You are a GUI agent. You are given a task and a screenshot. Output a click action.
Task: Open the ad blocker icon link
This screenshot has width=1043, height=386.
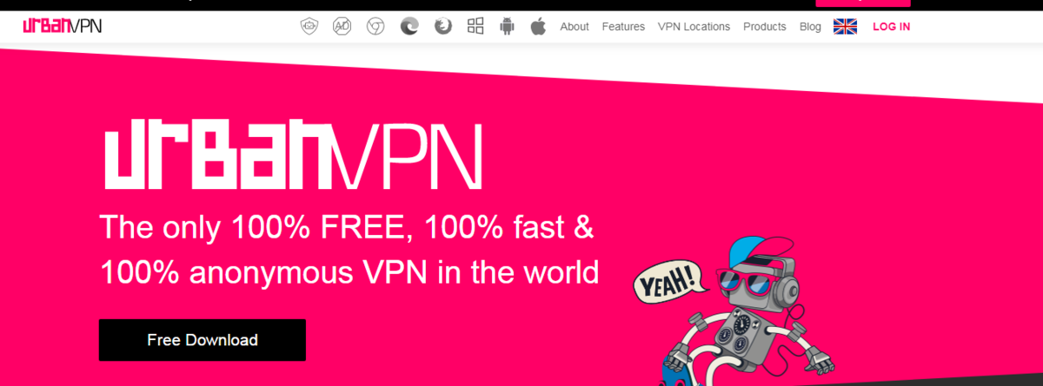tap(342, 26)
